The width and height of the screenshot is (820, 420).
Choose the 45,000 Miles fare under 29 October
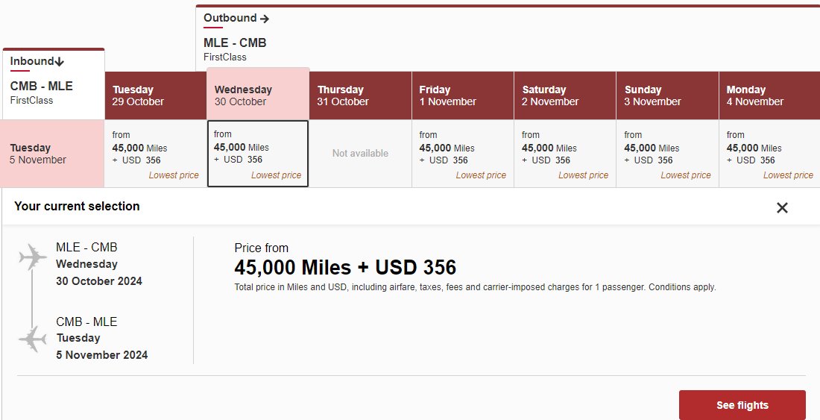coord(156,154)
